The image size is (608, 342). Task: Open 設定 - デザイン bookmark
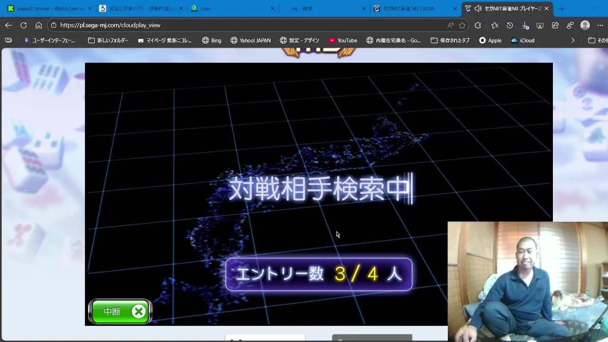point(300,40)
